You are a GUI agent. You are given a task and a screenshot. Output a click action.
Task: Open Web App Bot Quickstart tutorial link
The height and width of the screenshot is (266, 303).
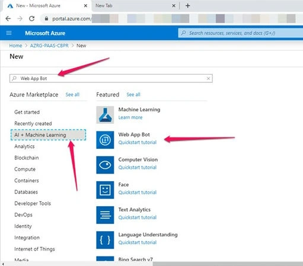click(x=138, y=142)
